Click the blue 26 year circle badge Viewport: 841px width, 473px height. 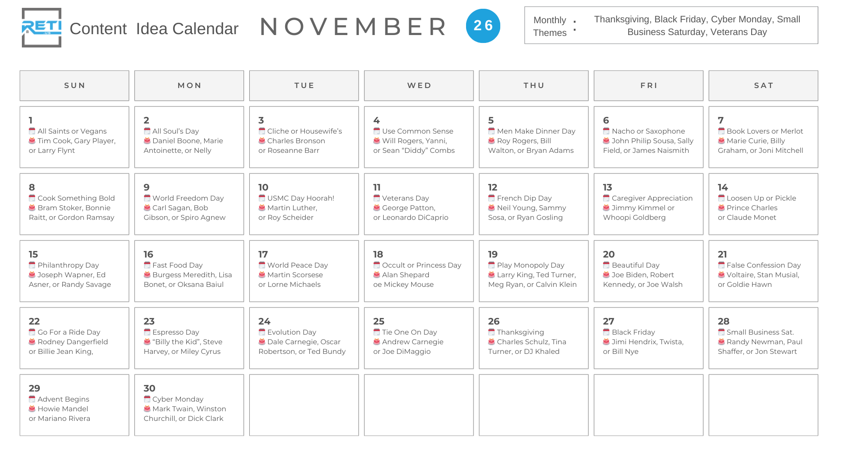tap(483, 26)
